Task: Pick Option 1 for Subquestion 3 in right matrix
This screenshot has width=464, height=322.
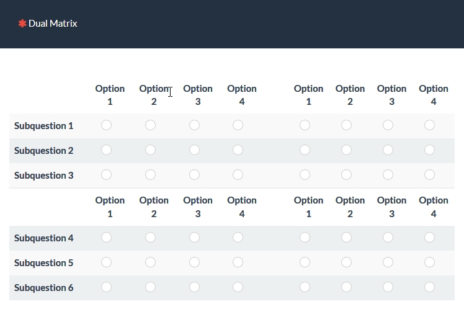Action: 305,175
